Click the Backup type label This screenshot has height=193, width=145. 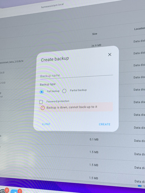pyautogui.click(x=48, y=84)
